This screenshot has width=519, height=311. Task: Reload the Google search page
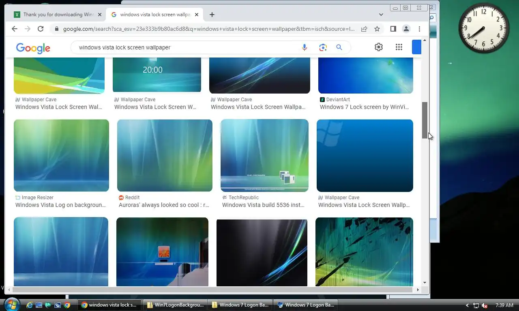coord(41,29)
